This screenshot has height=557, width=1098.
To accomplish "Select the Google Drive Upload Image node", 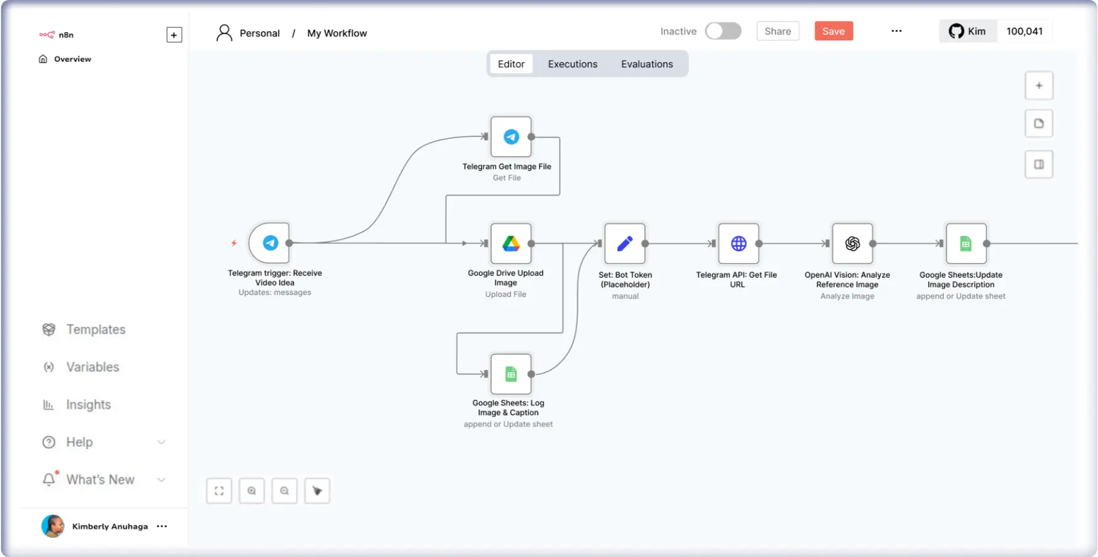I will tap(510, 243).
